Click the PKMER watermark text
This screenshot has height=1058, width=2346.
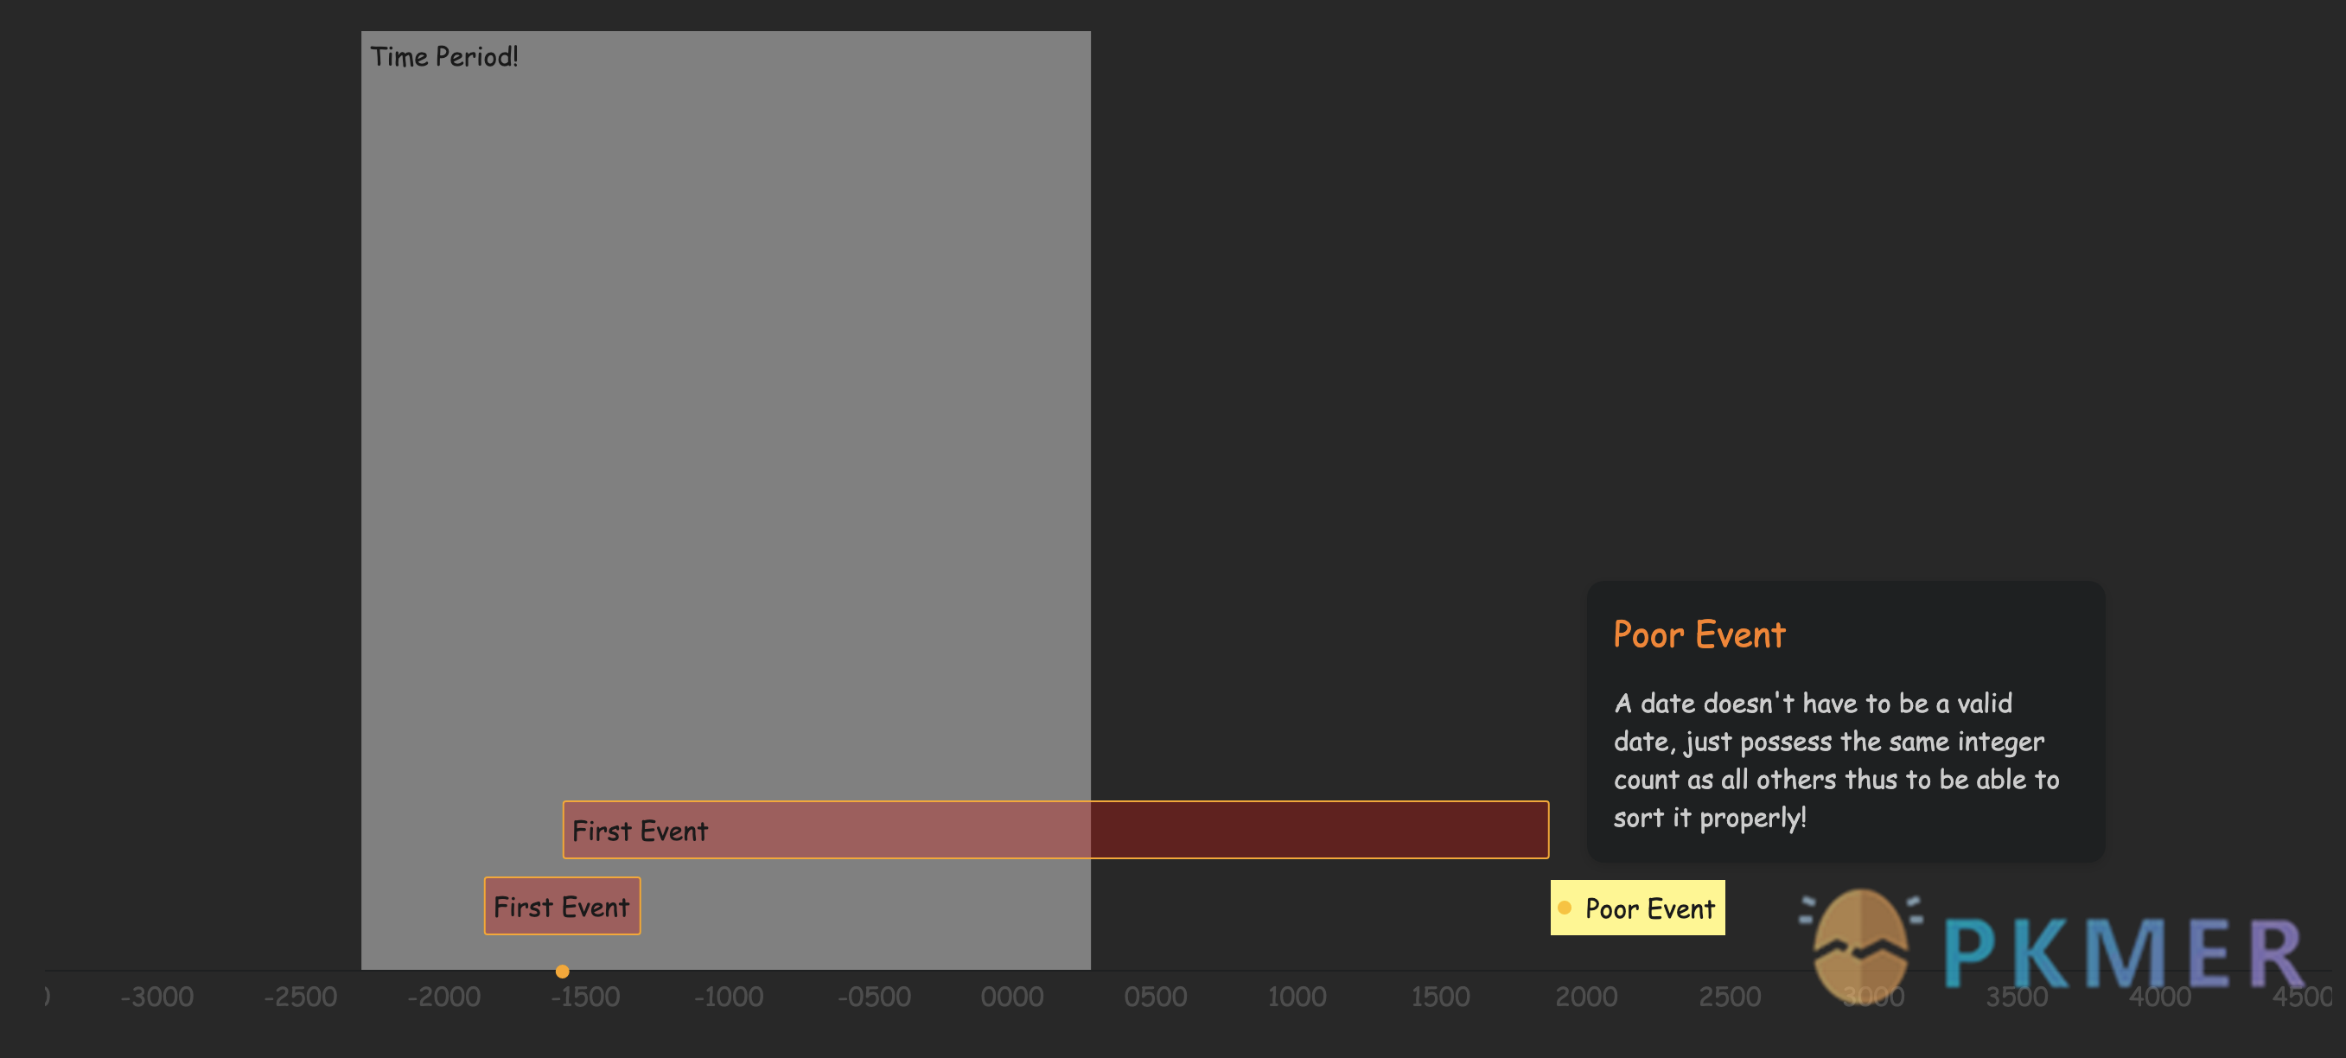[2122, 954]
